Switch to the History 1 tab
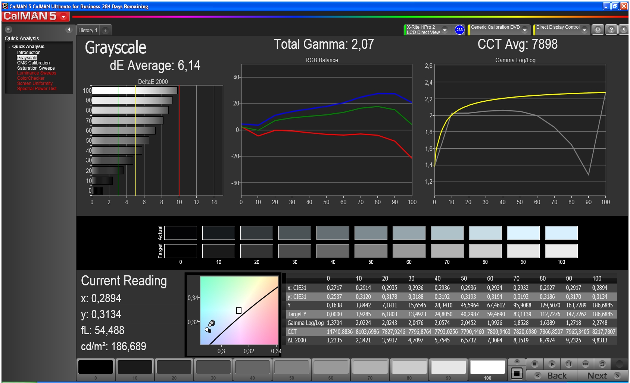The width and height of the screenshot is (630, 383). pos(88,31)
